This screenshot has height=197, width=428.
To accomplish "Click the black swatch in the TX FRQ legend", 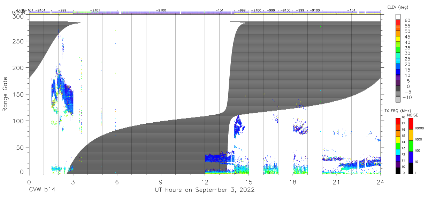I will tap(398, 170).
